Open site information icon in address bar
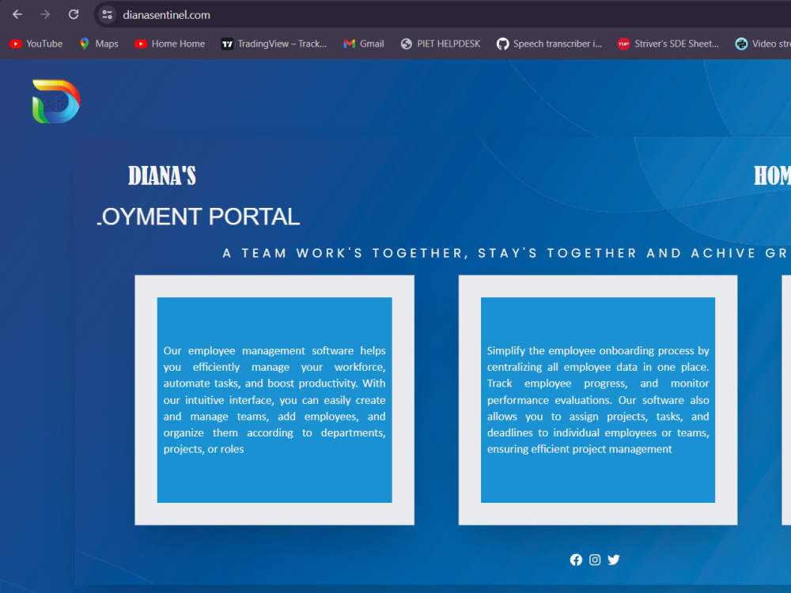The height and width of the screenshot is (593, 791). [x=107, y=14]
